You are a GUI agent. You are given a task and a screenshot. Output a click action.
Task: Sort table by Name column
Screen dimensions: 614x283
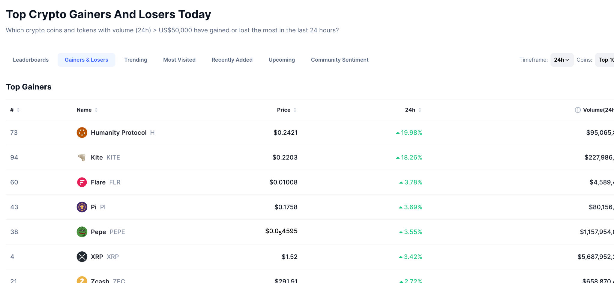(87, 110)
